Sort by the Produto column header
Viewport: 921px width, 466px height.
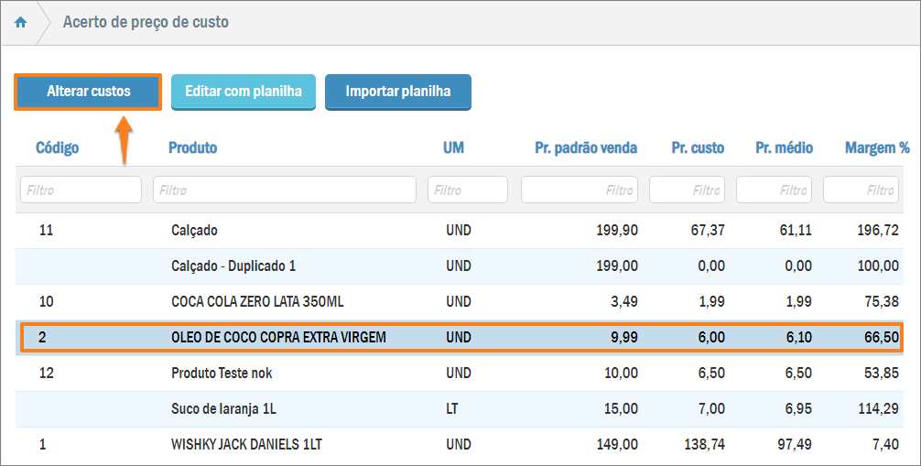(192, 147)
